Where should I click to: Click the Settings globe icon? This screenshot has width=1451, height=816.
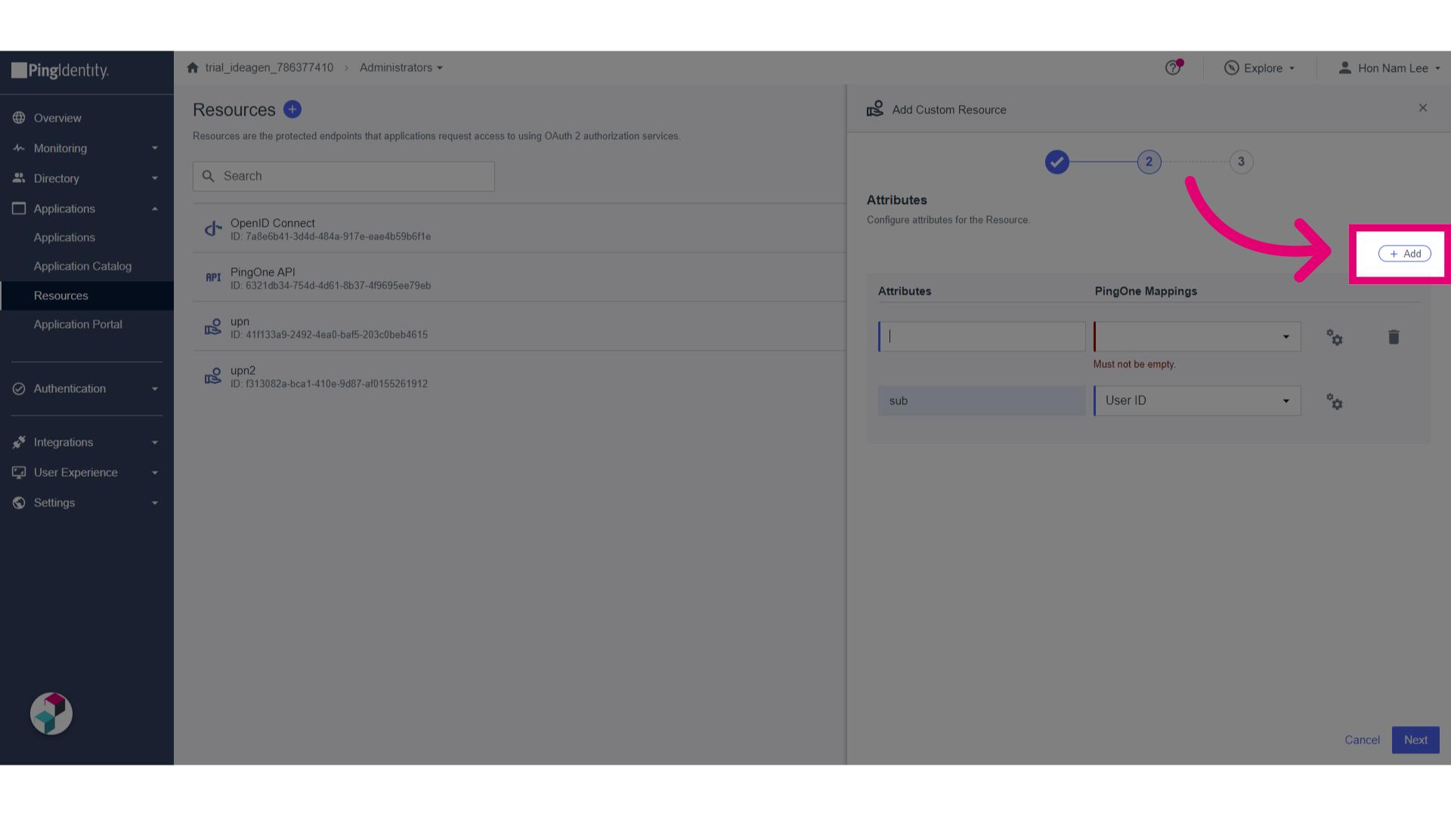click(19, 502)
